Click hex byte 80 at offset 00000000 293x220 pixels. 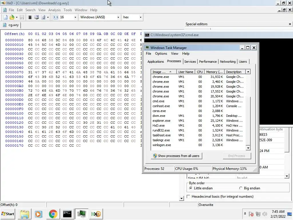tap(30, 40)
